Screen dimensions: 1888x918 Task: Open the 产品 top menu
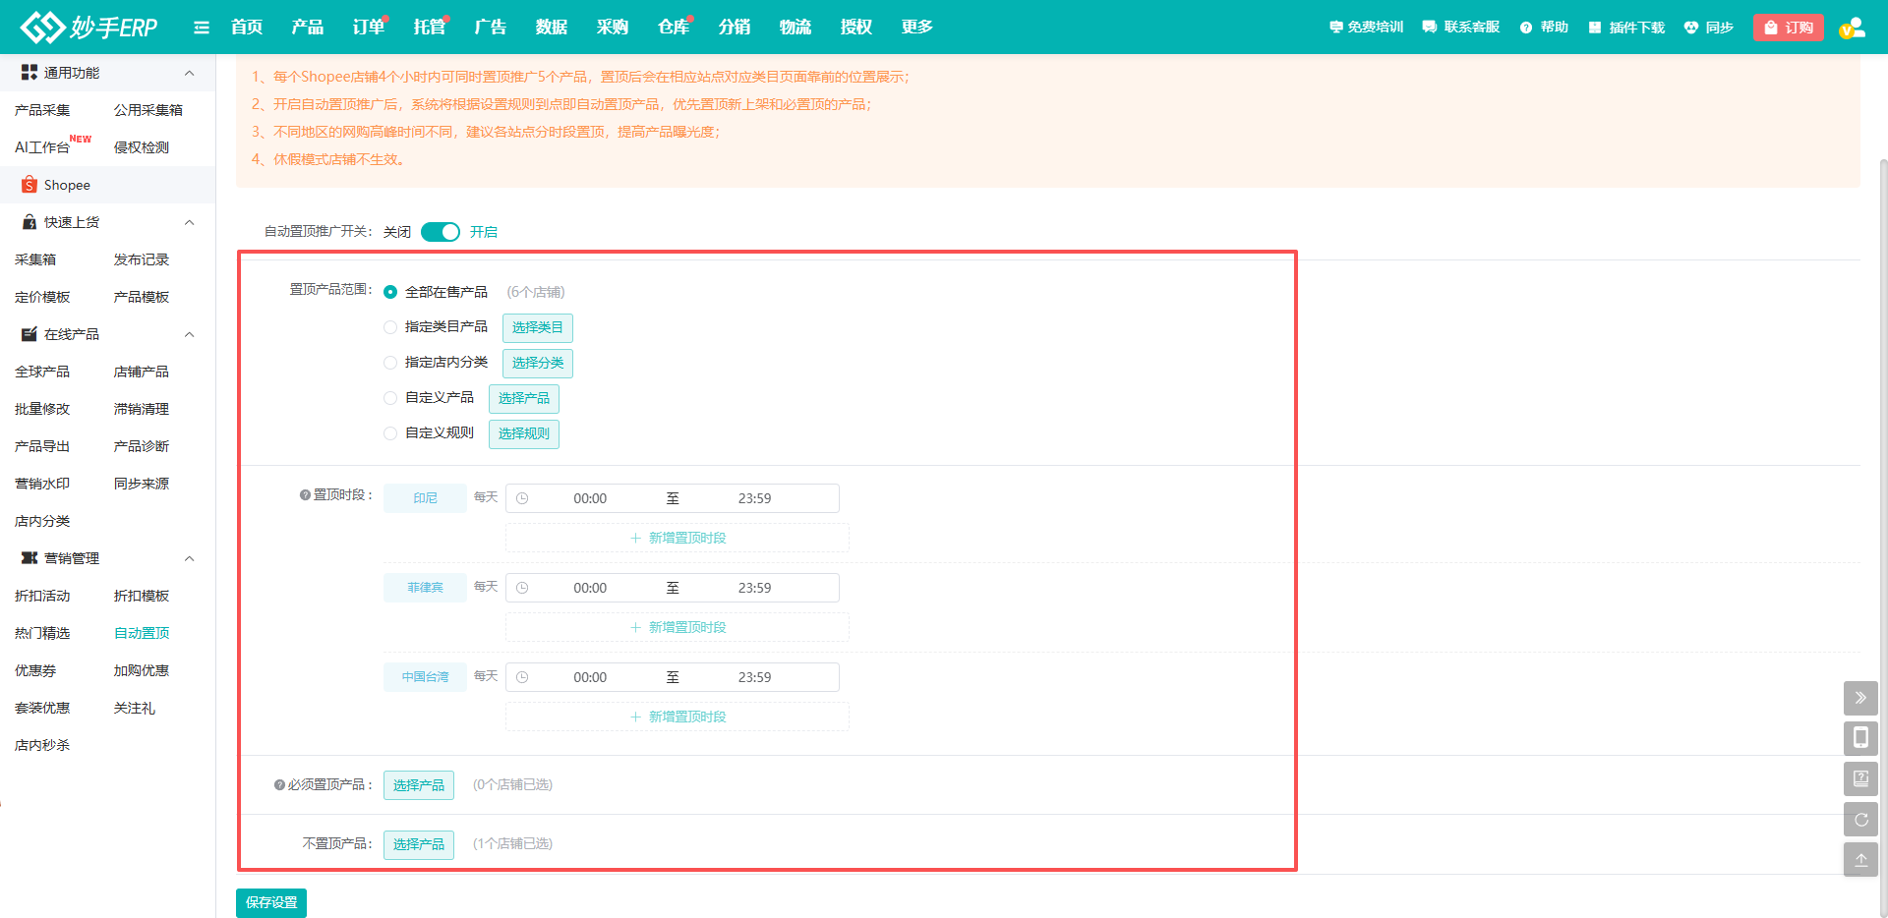coord(308,27)
